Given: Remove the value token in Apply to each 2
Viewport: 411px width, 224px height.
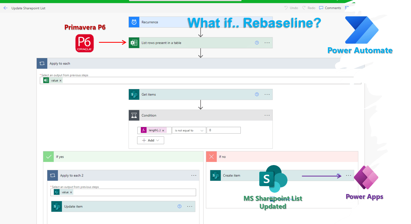Looking at the screenshot, I should pyautogui.click(x=71, y=192).
